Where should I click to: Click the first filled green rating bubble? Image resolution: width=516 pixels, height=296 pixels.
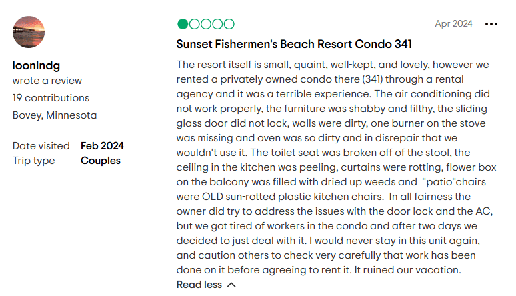pyautogui.click(x=183, y=25)
